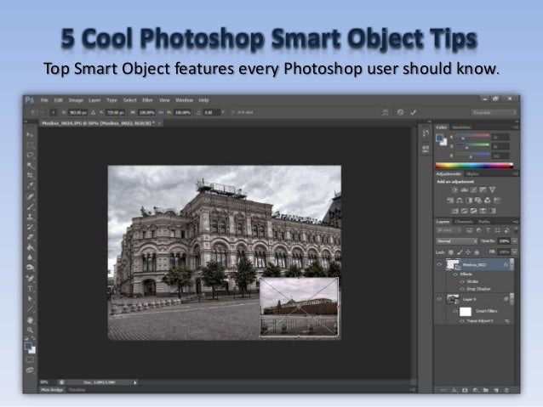Select the Paint Bucket tool

click(x=30, y=247)
